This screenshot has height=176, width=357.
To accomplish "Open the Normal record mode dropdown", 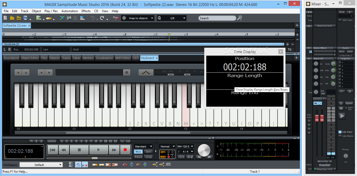I will coord(167,146).
